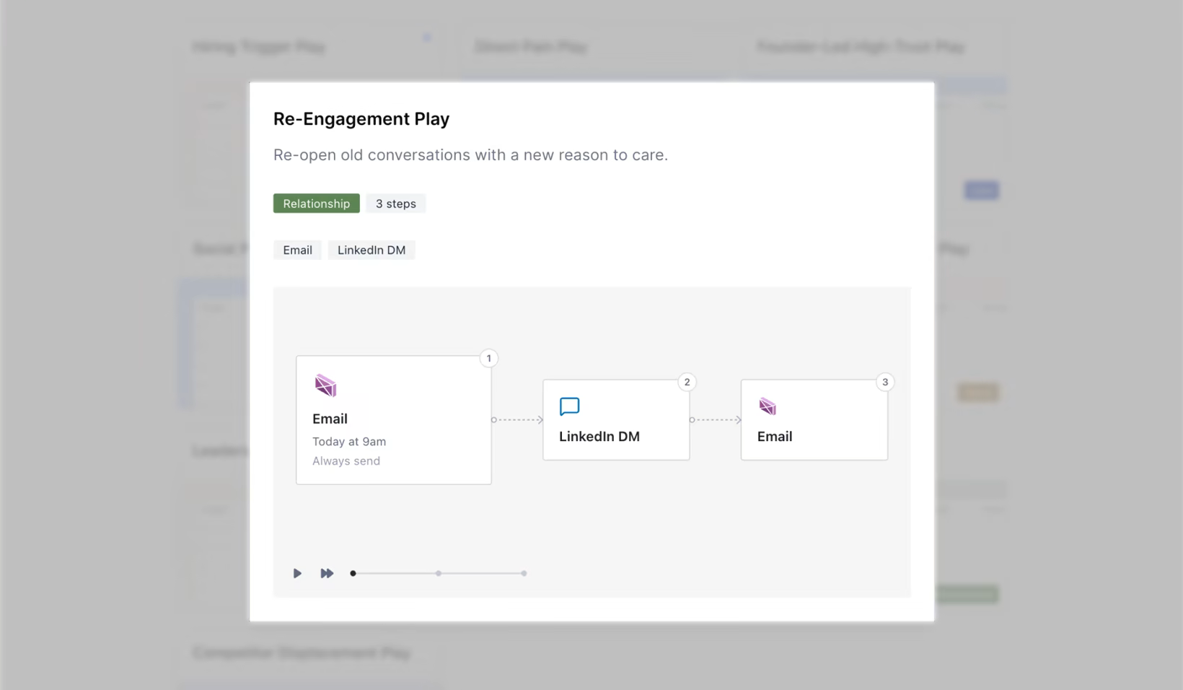Open the third step Email card

click(x=814, y=420)
